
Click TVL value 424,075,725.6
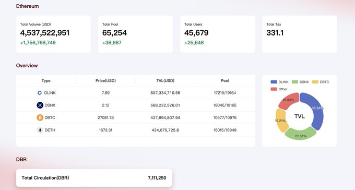point(165,130)
